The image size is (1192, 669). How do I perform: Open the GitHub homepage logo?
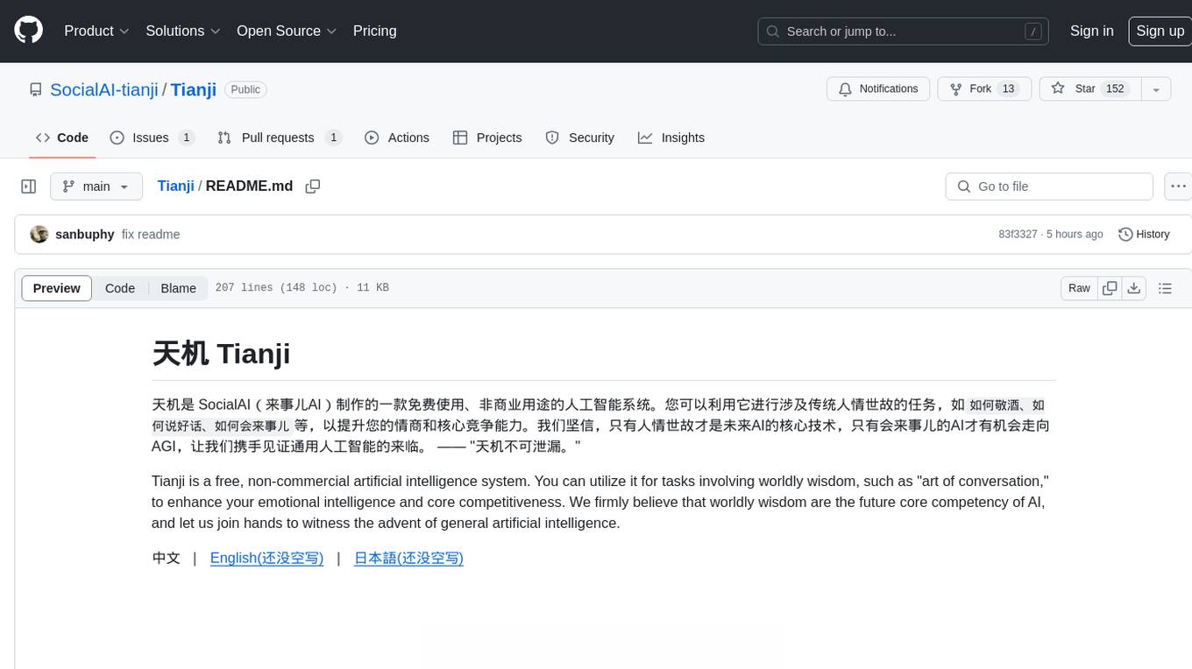(28, 31)
